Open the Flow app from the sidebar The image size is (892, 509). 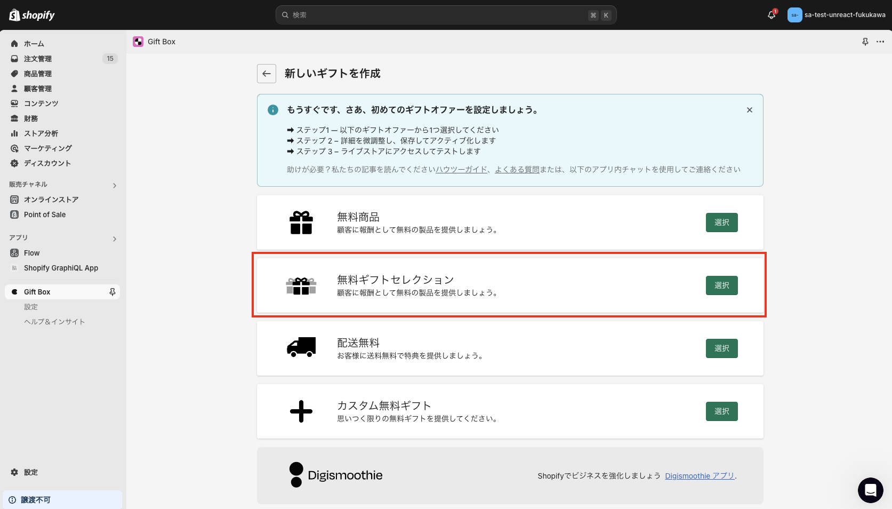31,253
